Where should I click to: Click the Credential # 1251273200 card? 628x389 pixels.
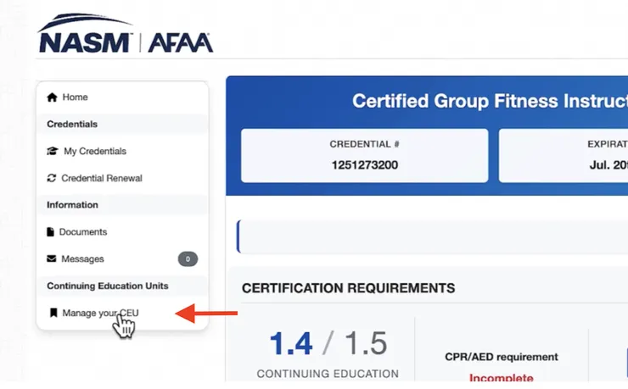click(x=364, y=155)
